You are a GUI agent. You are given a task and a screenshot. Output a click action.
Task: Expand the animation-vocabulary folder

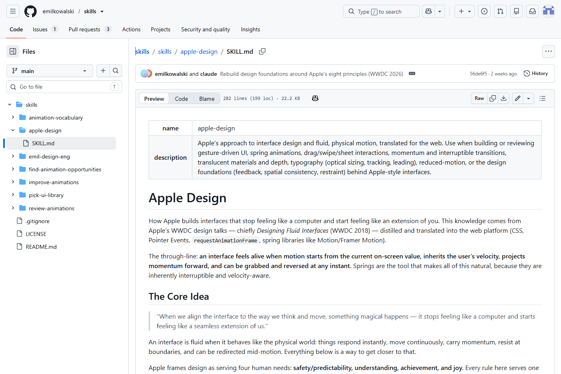pos(13,118)
